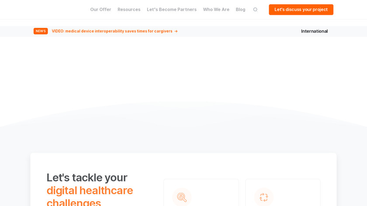Click Let's discuss your project button
This screenshot has height=206, width=367.
[301, 10]
